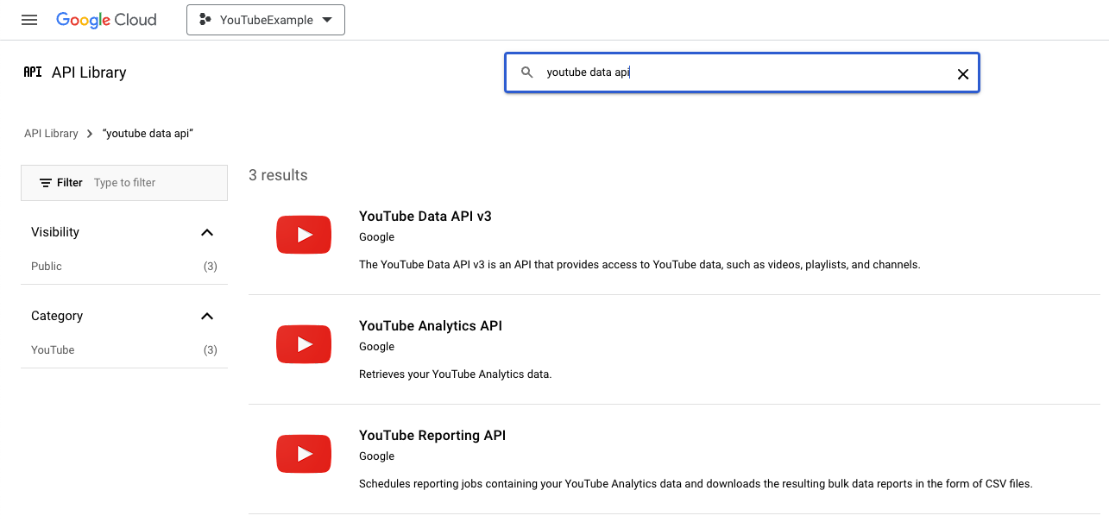The image size is (1109, 522).
Task: Collapse the Visibility filter section
Action: click(207, 232)
